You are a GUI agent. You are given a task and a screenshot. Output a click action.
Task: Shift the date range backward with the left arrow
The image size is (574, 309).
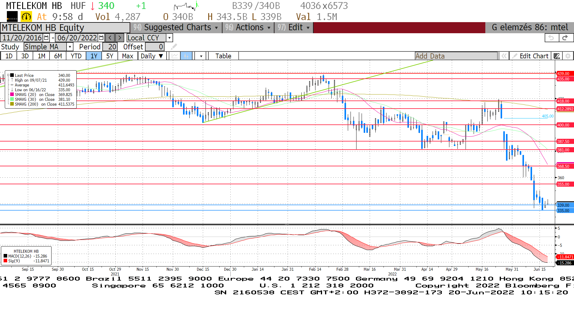coord(110,38)
